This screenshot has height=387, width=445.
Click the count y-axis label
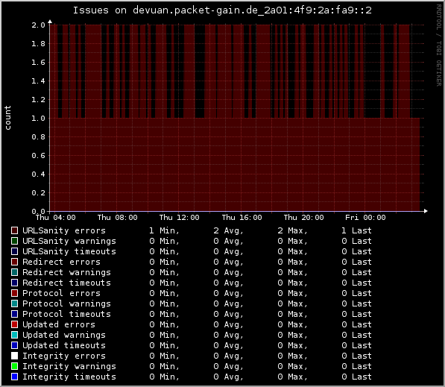pos(7,118)
